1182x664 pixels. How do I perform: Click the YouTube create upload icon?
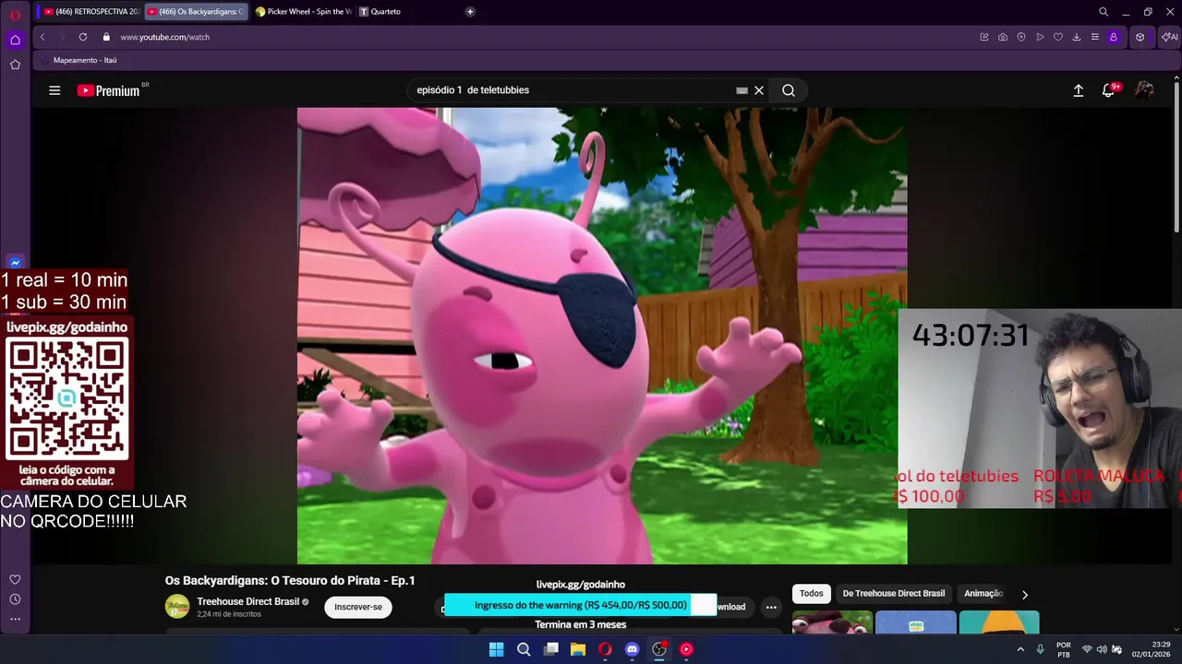[1078, 90]
